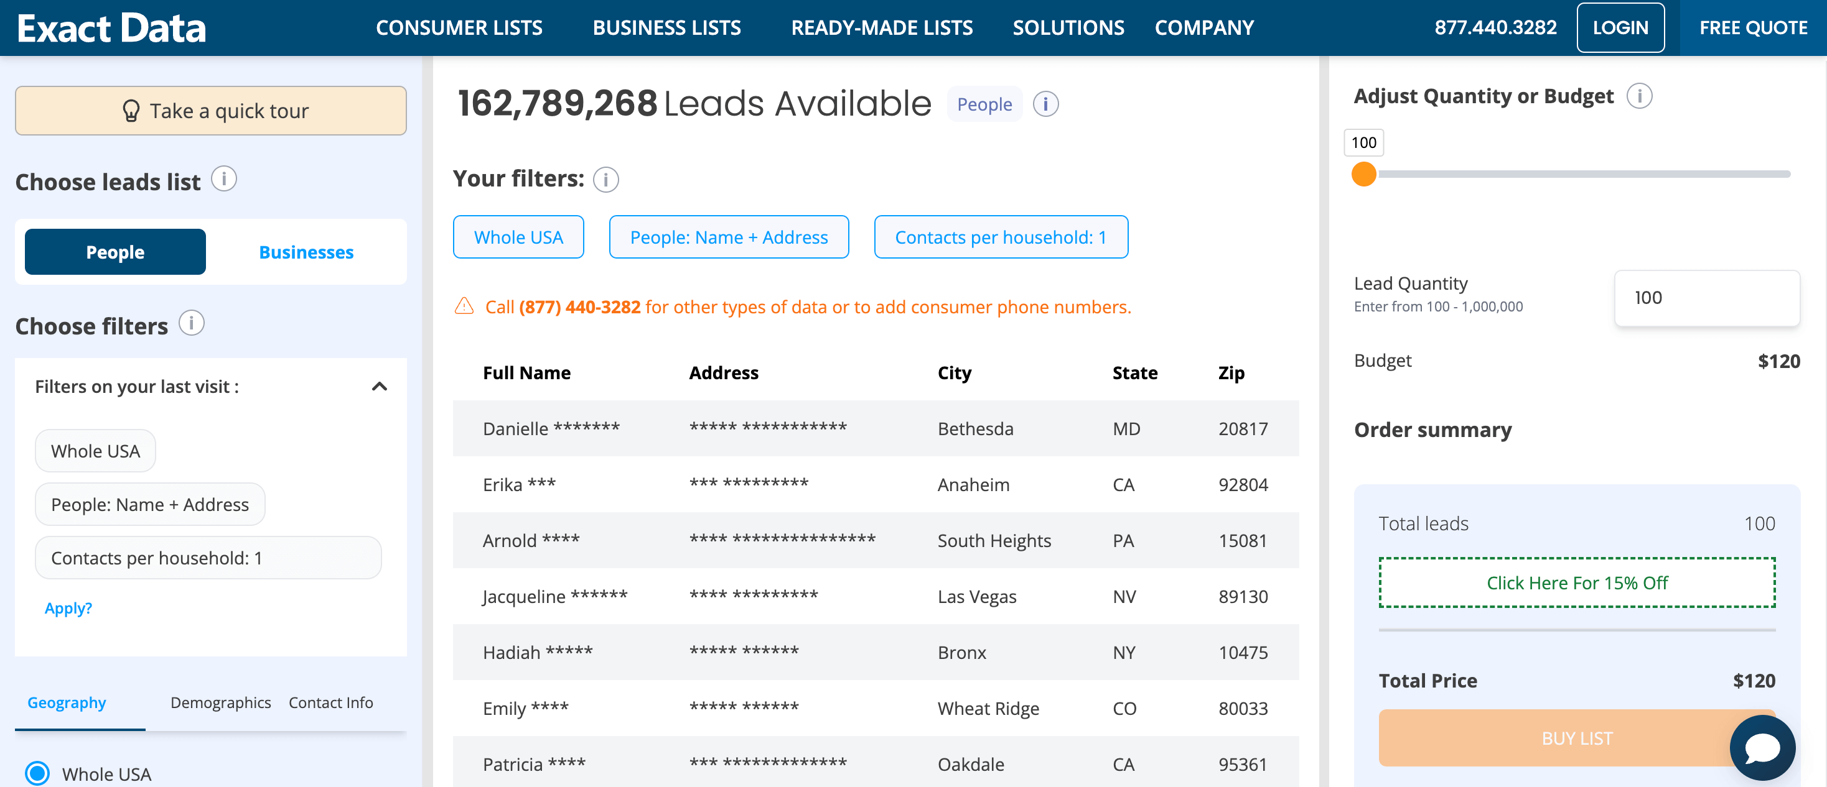Click Whole USA chip in last visit filters
Viewport: 1827px width, 787px height.
[95, 451]
